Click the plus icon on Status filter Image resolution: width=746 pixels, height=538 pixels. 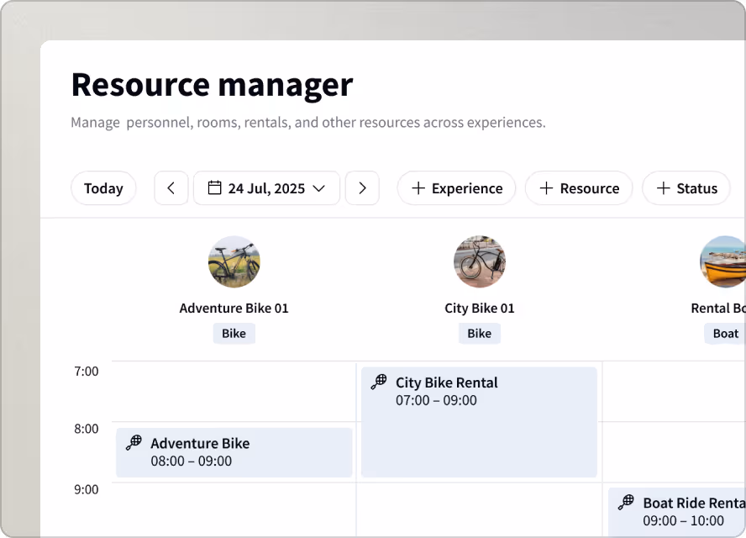point(663,188)
